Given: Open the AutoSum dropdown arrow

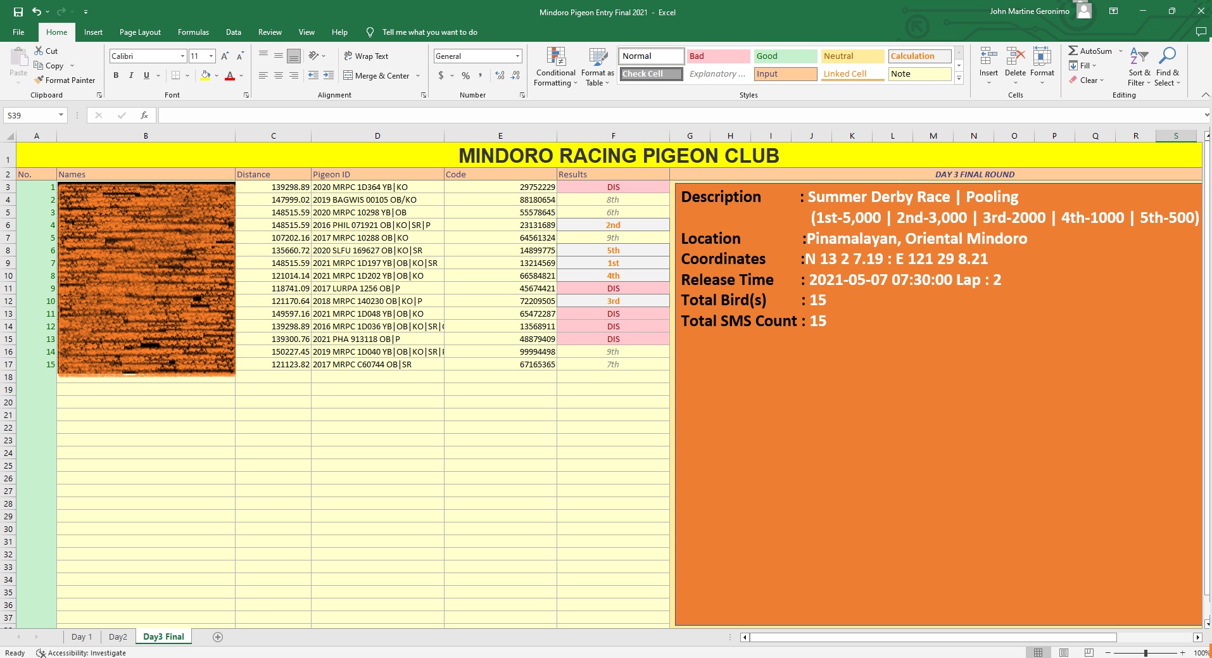Looking at the screenshot, I should [1120, 51].
